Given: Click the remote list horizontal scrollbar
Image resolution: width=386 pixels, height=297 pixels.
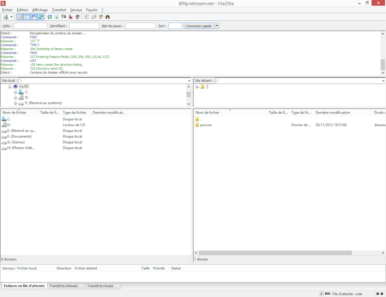Looking at the screenshot, I should 275,253.
